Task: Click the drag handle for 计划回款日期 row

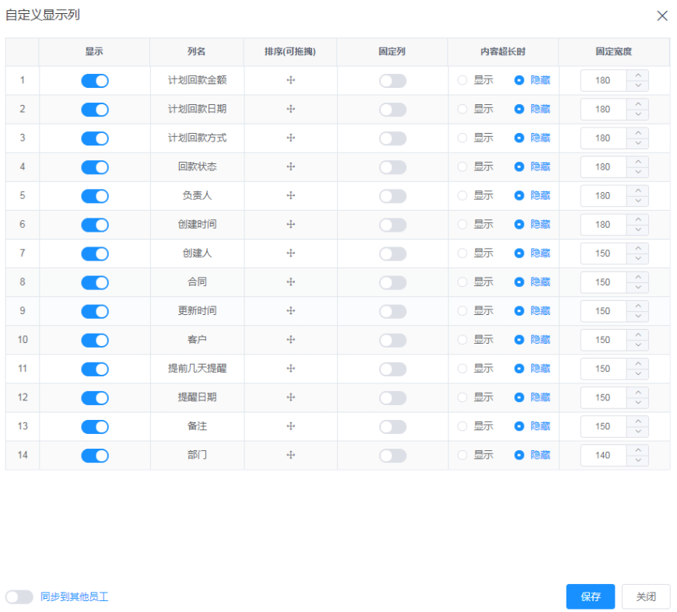Action: [290, 109]
